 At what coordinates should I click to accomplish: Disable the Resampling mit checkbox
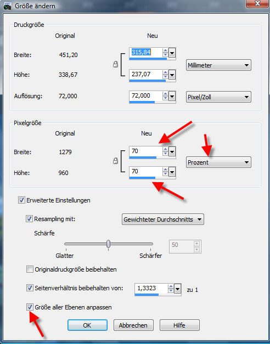(x=29, y=219)
